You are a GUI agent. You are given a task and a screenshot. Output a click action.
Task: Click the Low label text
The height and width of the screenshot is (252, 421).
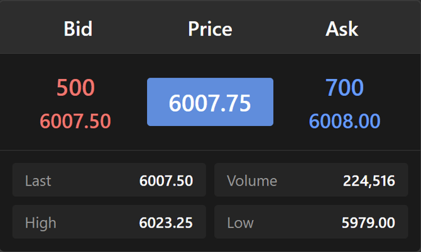tap(241, 223)
